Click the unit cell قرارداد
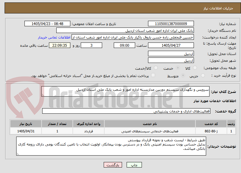The height and width of the screenshot is (173, 241). click(x=88, y=131)
